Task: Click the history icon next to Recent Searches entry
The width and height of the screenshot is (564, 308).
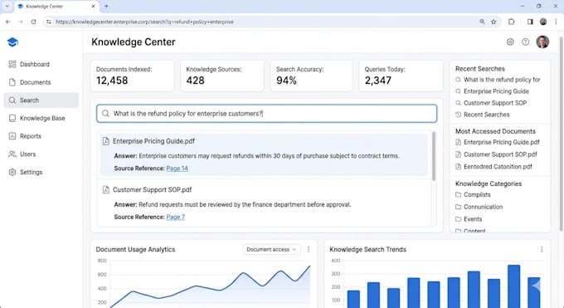Action: (458, 115)
